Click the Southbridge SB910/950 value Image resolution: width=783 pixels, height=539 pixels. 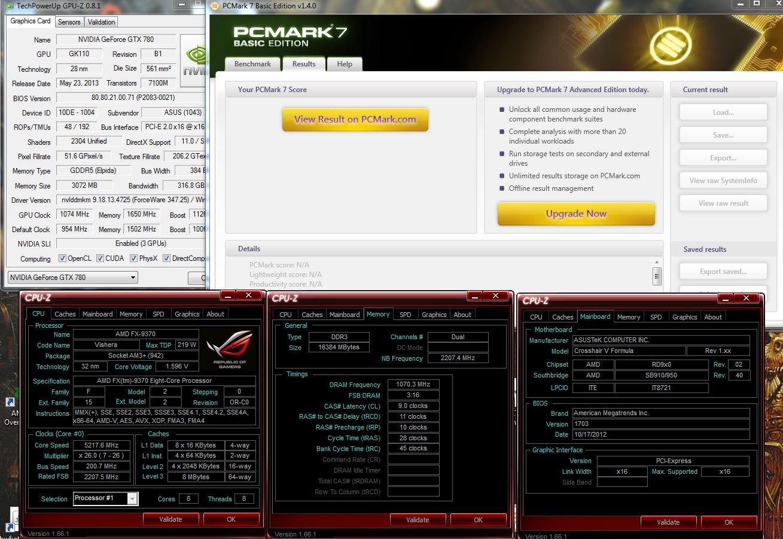tap(661, 375)
